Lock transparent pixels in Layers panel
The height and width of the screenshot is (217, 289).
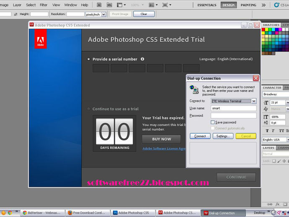point(274,161)
